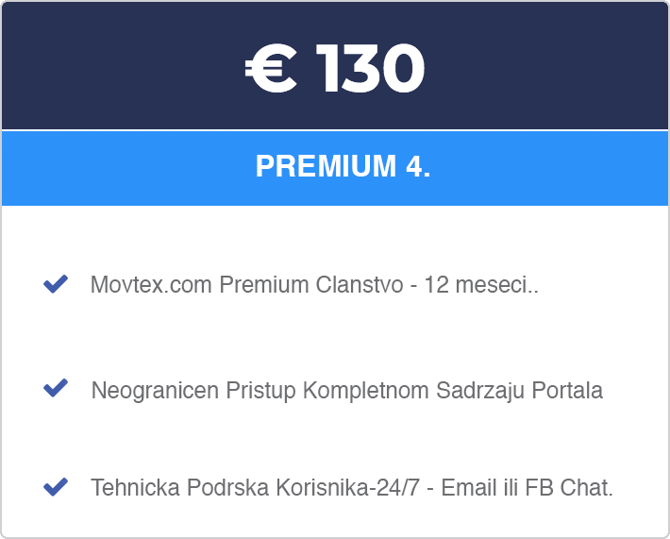The width and height of the screenshot is (670, 539).
Task: Click the 12 meseci duration text
Action: [481, 285]
